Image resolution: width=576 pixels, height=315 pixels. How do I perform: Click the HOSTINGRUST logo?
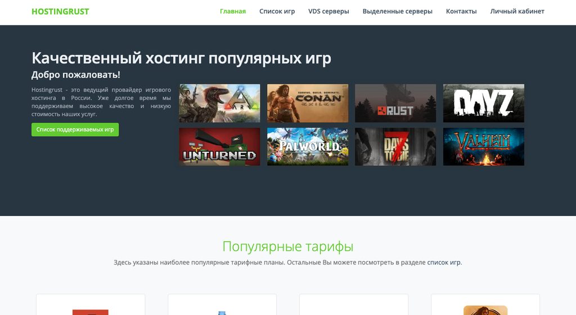[60, 11]
